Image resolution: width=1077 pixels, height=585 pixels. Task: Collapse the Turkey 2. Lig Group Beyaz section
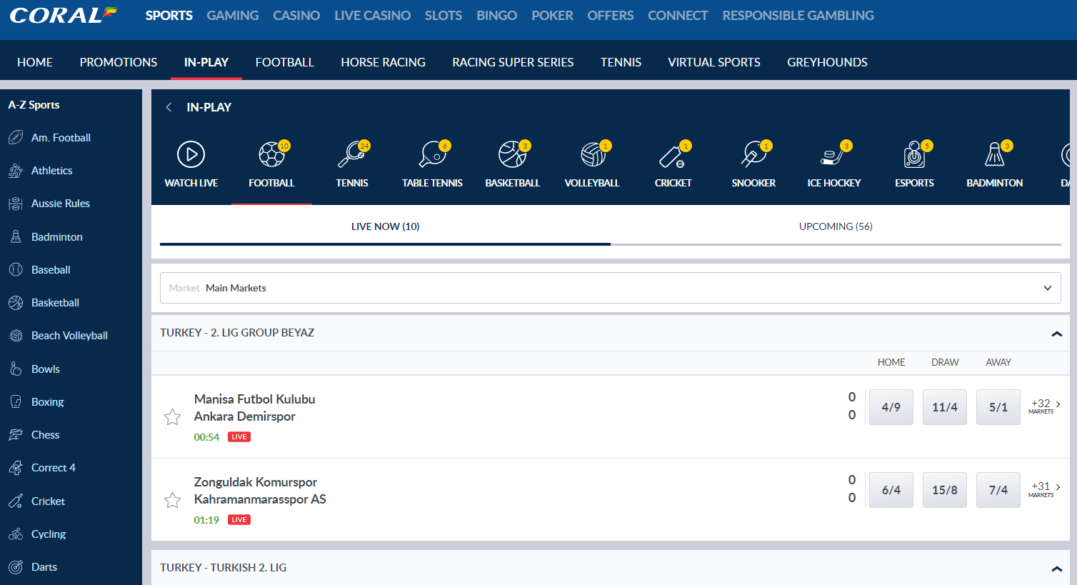coord(1056,334)
